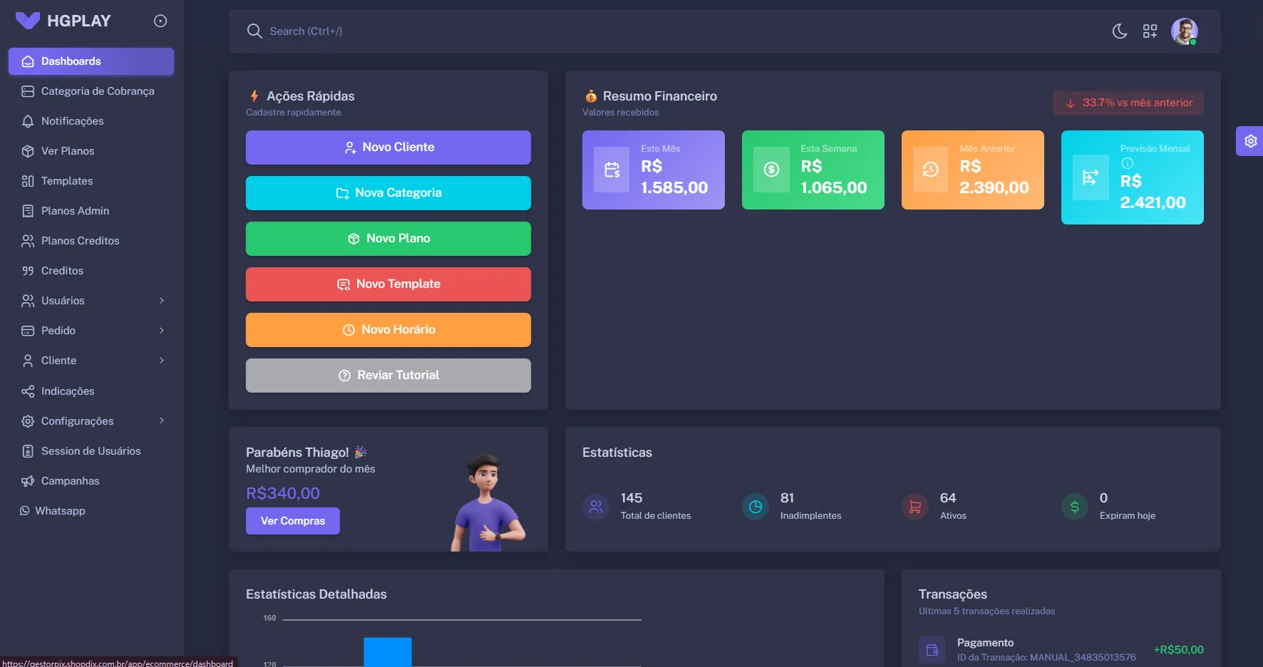Click the Reviar Tutorial button

click(x=388, y=376)
